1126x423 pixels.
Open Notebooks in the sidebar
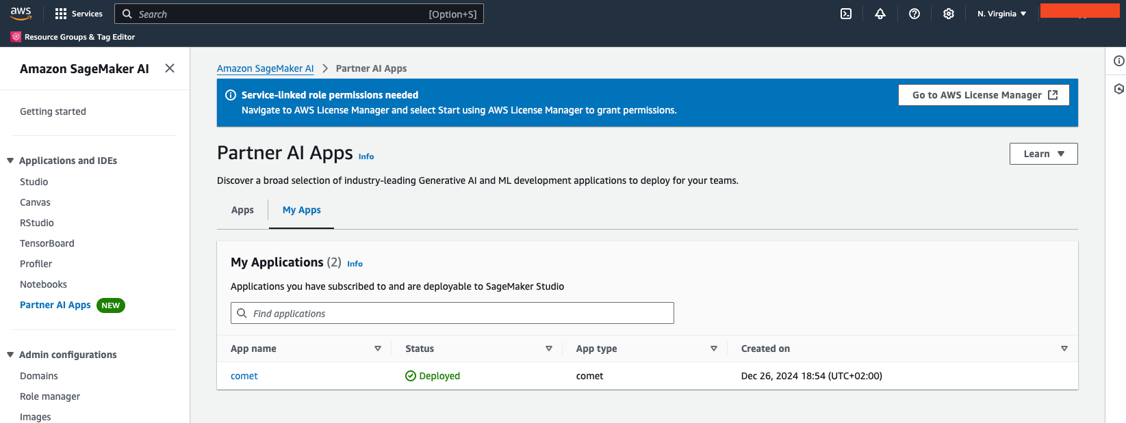pos(43,284)
